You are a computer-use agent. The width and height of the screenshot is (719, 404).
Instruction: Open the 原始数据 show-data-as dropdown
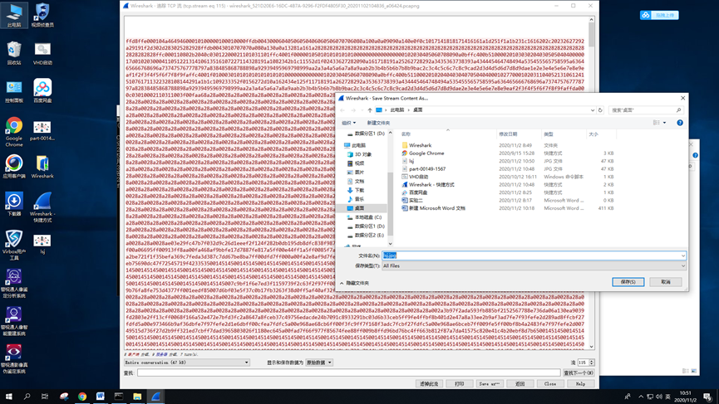[319, 363]
